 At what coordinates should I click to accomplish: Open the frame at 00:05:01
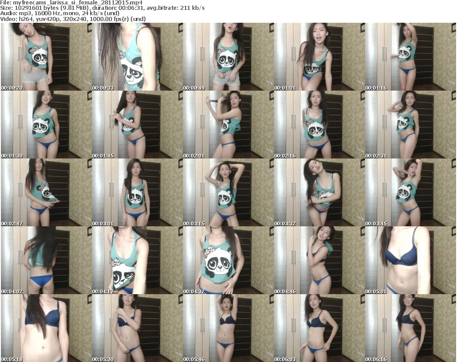[x=411, y=260]
